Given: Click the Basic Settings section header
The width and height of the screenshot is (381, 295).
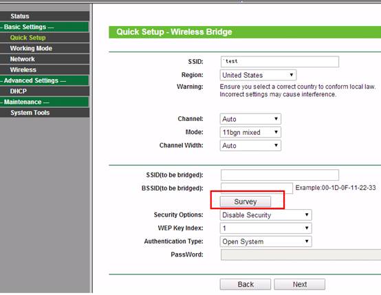Looking at the screenshot, I should point(45,27).
